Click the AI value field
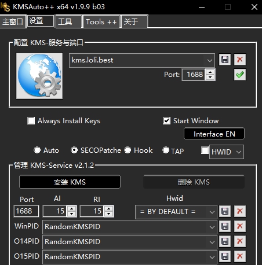The image size is (262, 265). tap(55, 211)
